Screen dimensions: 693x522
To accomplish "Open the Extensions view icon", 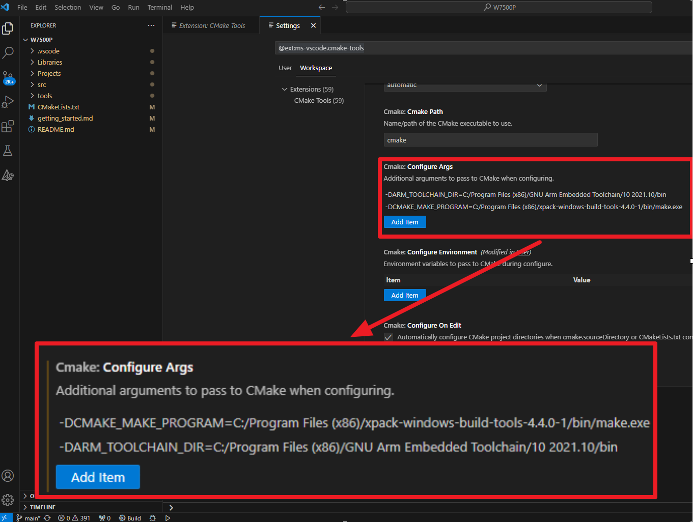I will point(8,126).
